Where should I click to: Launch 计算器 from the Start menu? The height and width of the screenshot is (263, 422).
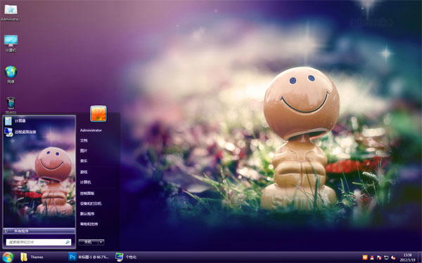pyautogui.click(x=39, y=121)
